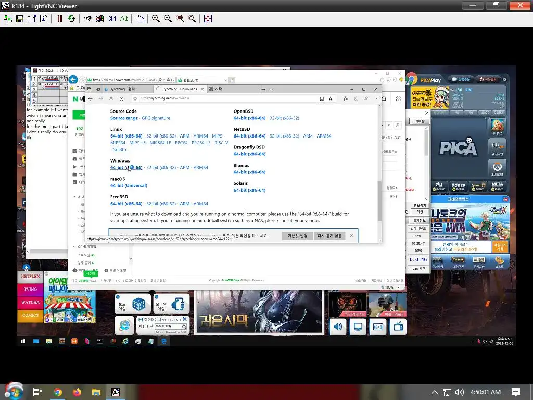Click the TV launcher button
This screenshot has height=400, width=533.
[x=398, y=327]
